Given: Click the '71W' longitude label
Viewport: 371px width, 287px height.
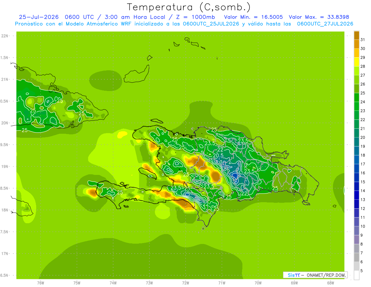Looking at the screenshot, I should pyautogui.click(x=222, y=283).
